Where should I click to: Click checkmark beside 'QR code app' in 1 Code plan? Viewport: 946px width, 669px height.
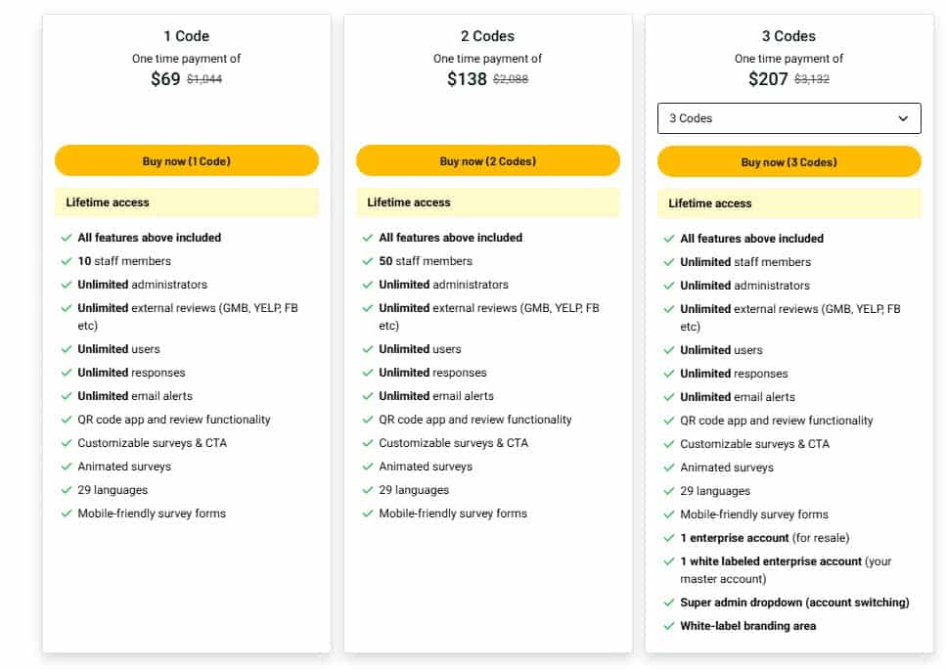tap(67, 420)
